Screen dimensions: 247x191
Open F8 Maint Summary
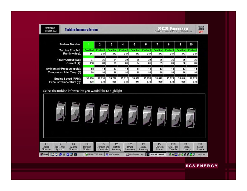coord(143,147)
